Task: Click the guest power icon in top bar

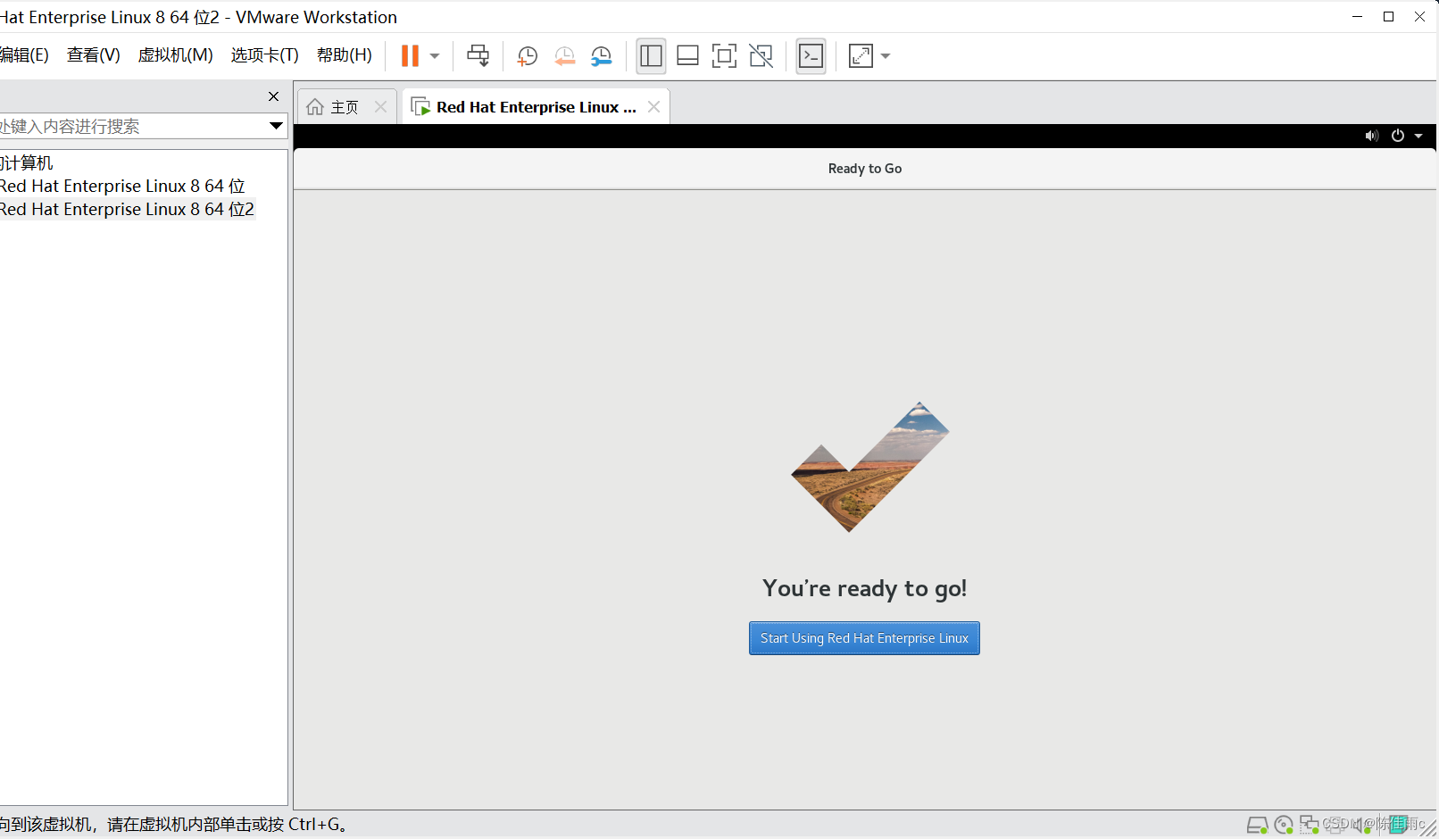Action: [x=1398, y=136]
